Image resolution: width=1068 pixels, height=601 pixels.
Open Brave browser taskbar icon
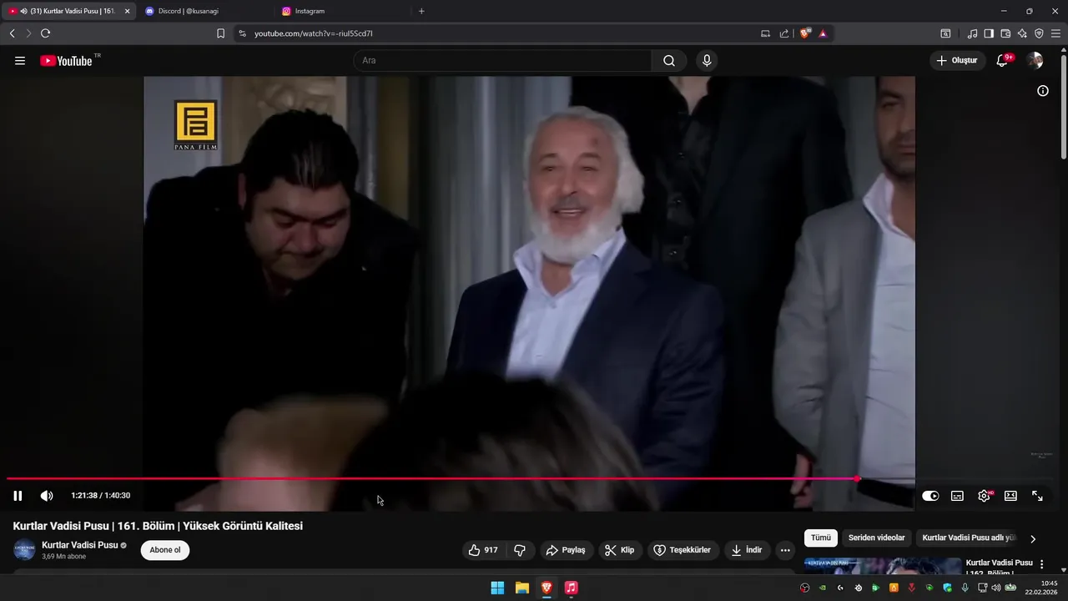(x=547, y=588)
